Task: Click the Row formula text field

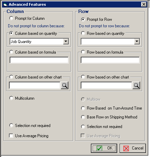Action: coord(110,60)
